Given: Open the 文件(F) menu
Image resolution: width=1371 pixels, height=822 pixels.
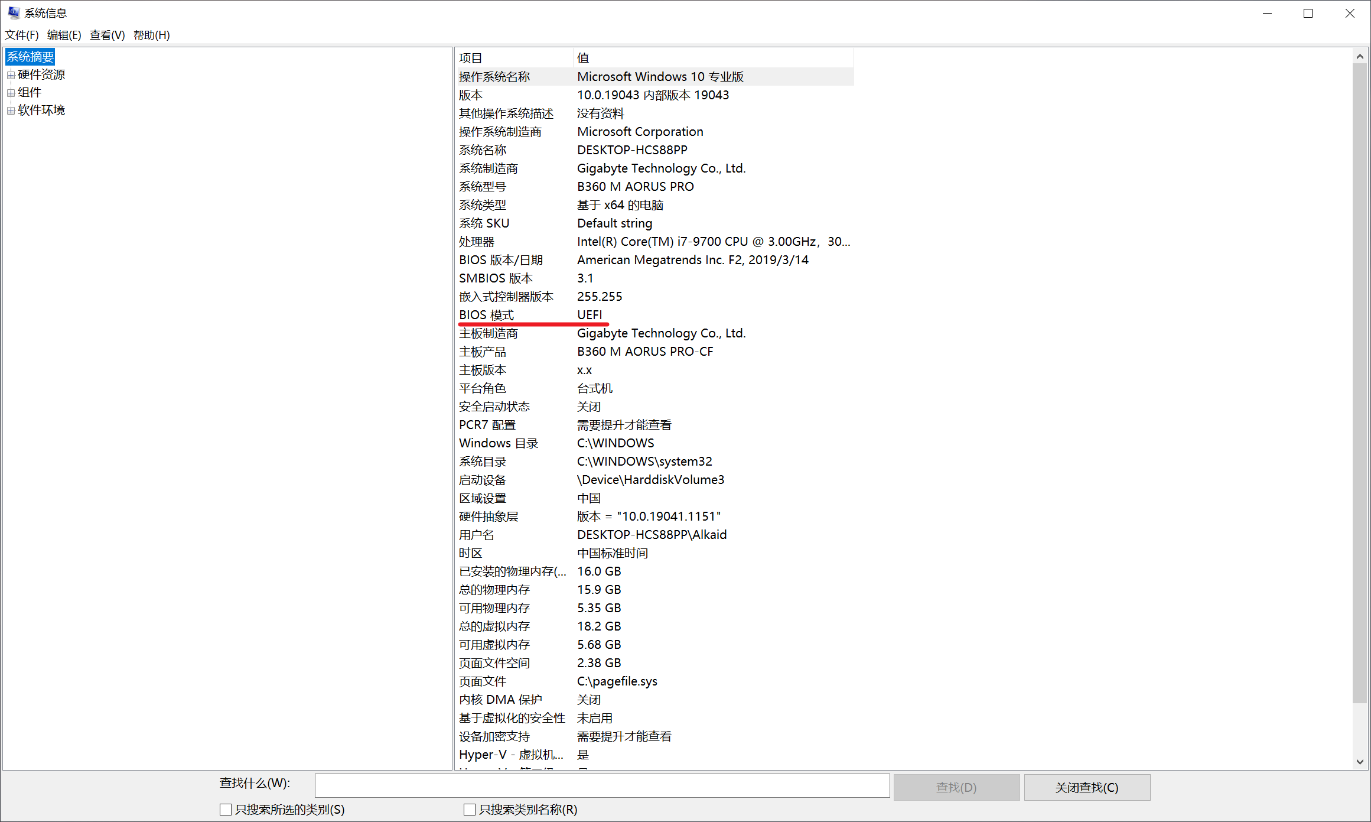Looking at the screenshot, I should click(22, 35).
